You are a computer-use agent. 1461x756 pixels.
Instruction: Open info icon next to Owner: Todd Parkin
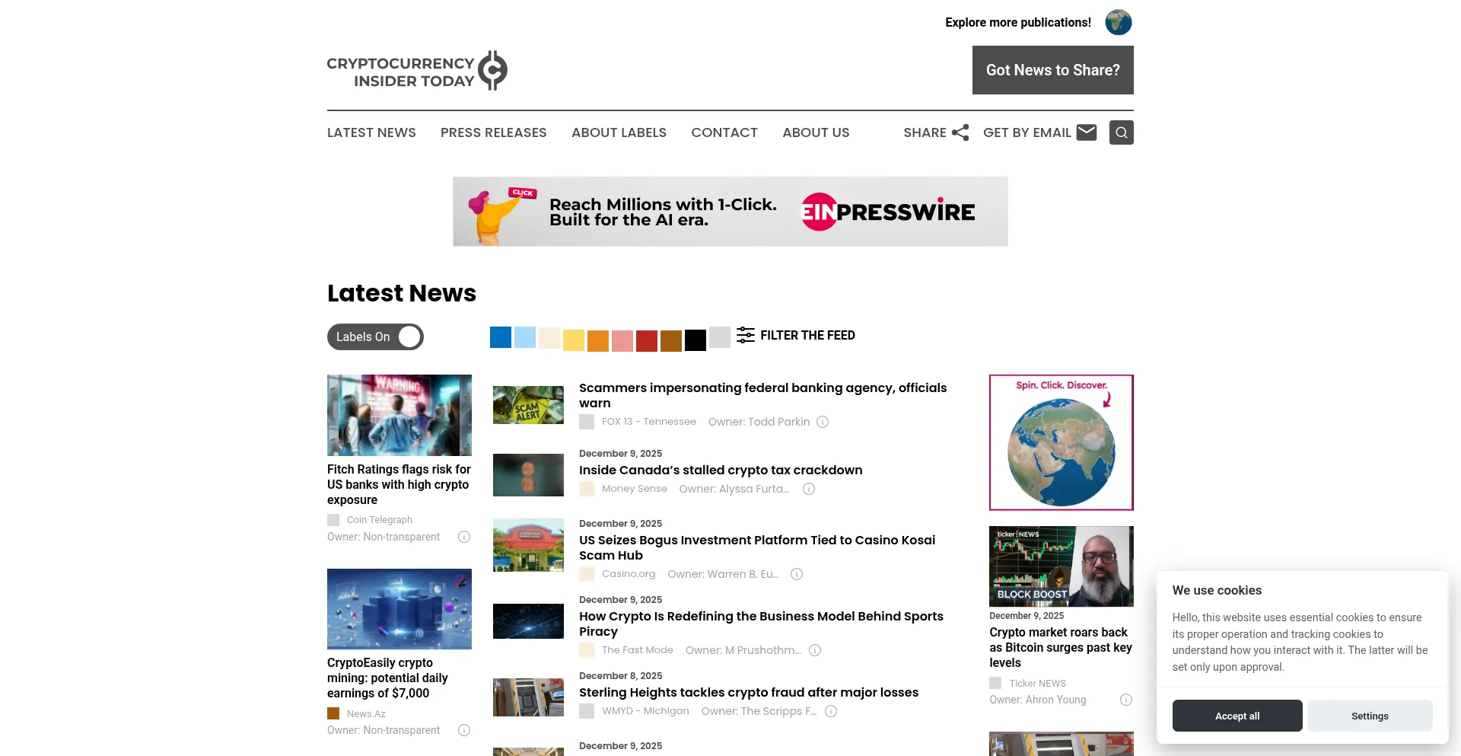(x=823, y=422)
